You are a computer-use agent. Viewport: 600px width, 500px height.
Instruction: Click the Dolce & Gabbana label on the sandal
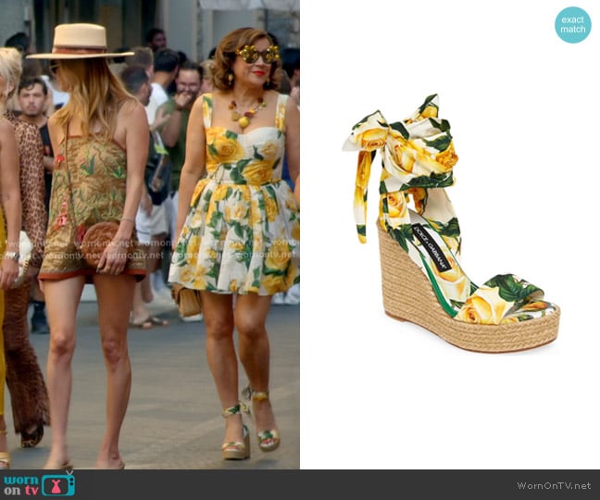point(432,247)
